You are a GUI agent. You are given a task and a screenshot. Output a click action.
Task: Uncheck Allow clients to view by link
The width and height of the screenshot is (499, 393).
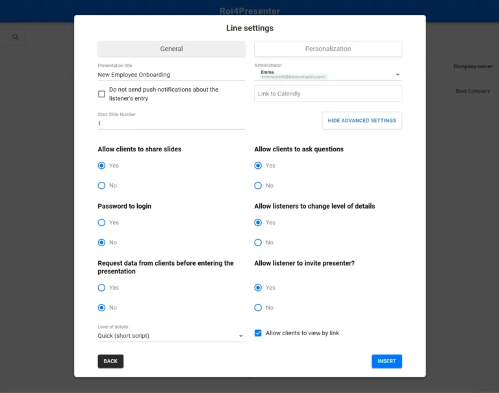coord(258,333)
